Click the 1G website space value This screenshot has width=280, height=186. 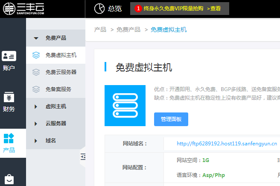206,160
